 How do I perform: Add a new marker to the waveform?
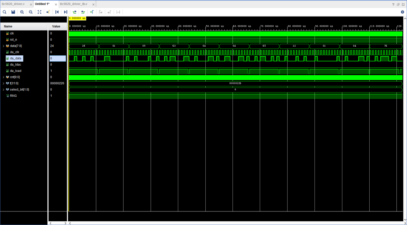point(92,12)
